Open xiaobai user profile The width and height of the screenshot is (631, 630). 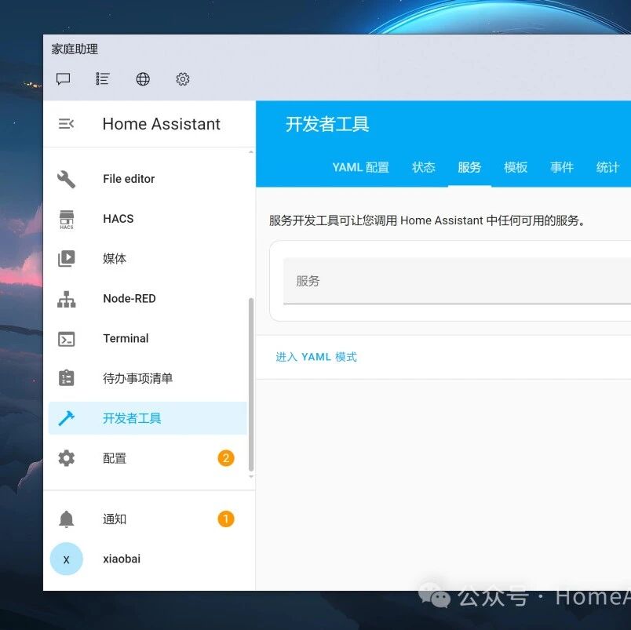pyautogui.click(x=148, y=559)
